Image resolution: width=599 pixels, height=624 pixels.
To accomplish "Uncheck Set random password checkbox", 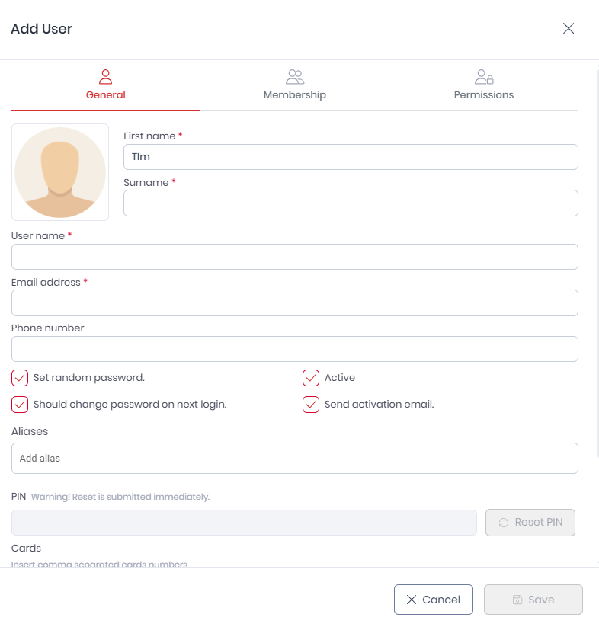I will tap(20, 378).
